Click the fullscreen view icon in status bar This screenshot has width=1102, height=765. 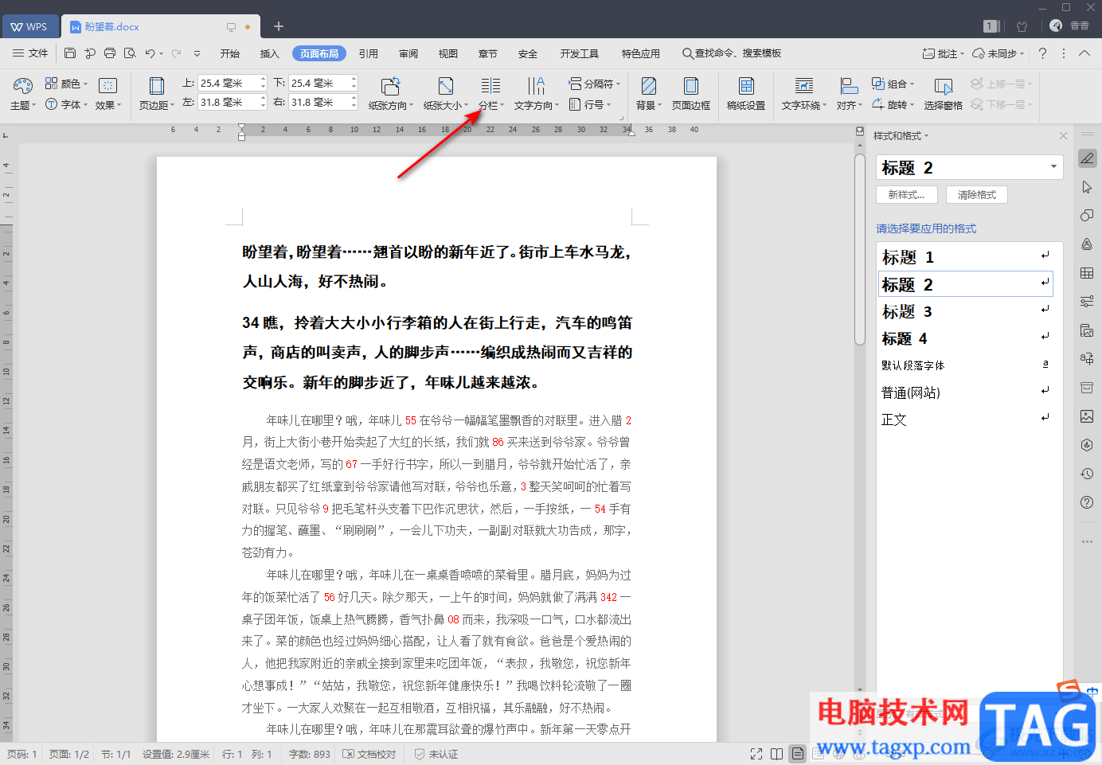[756, 754]
